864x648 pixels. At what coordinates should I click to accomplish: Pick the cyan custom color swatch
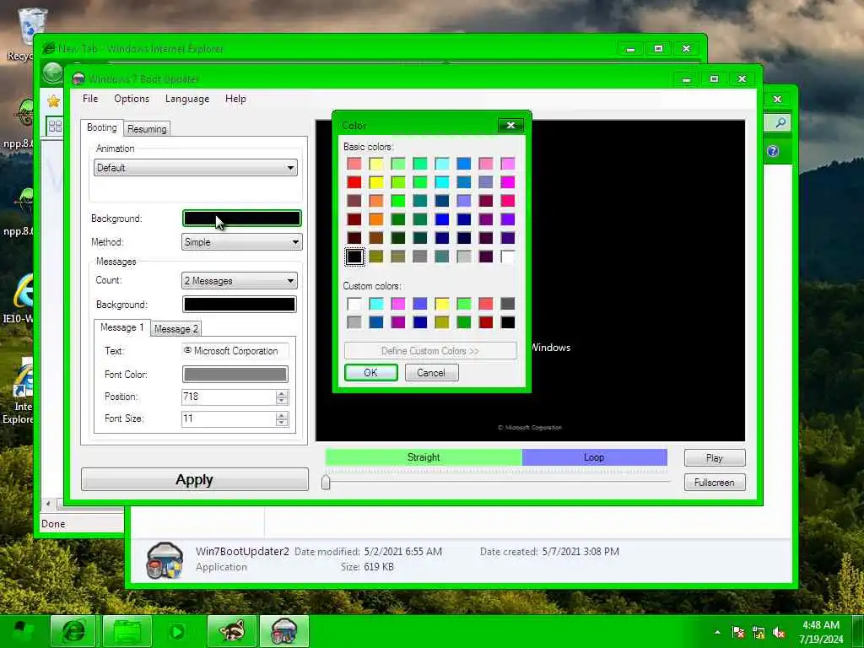[376, 304]
